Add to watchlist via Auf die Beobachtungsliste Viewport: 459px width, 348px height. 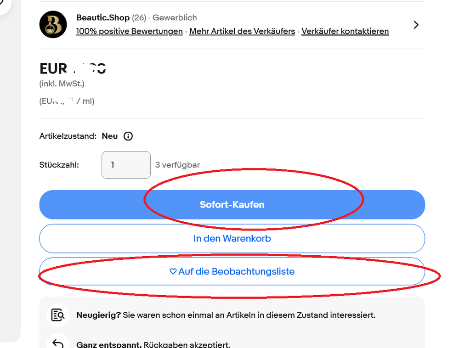pyautogui.click(x=236, y=271)
